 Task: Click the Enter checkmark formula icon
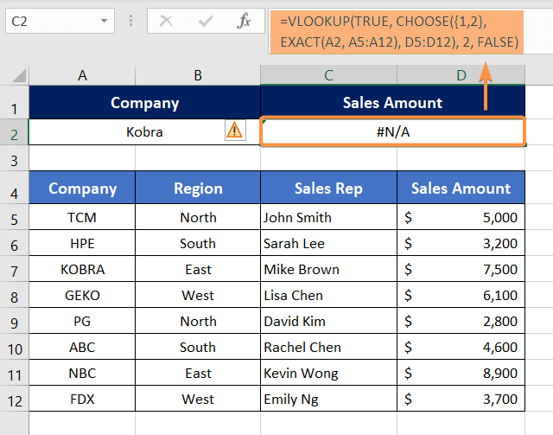(206, 21)
